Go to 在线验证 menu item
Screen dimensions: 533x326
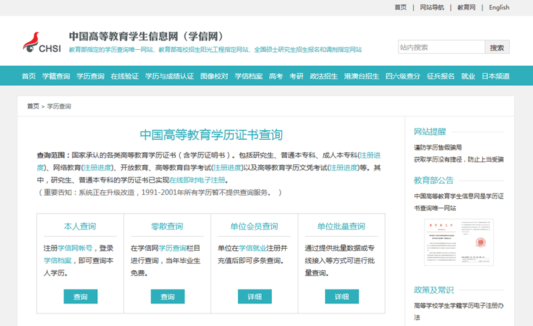(x=125, y=76)
